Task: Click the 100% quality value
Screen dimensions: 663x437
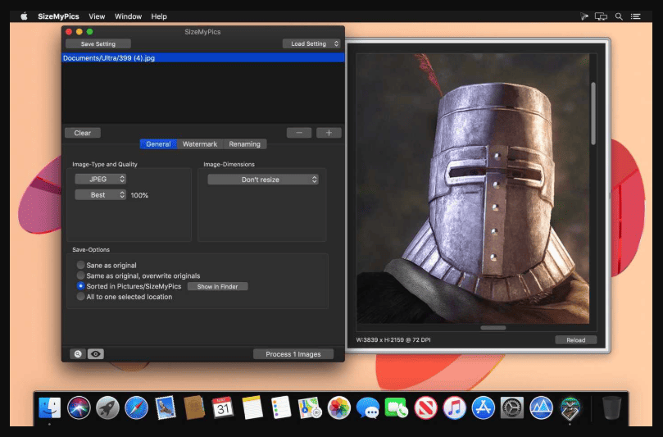Action: point(139,195)
